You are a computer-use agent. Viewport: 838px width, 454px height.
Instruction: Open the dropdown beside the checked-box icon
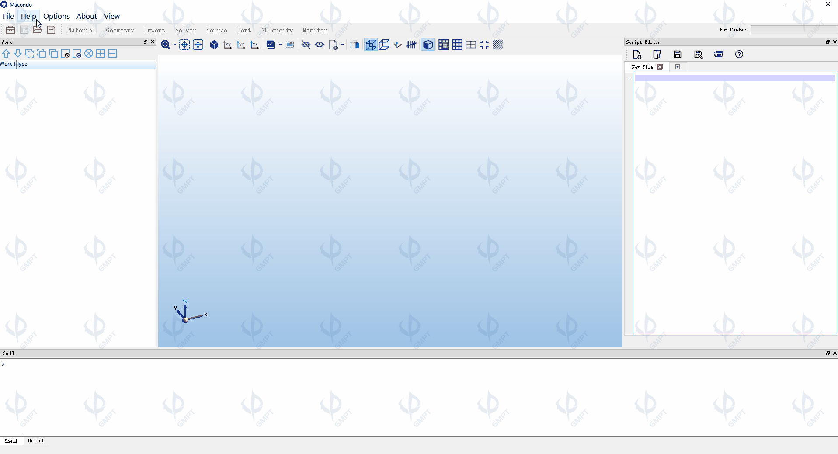[280, 45]
